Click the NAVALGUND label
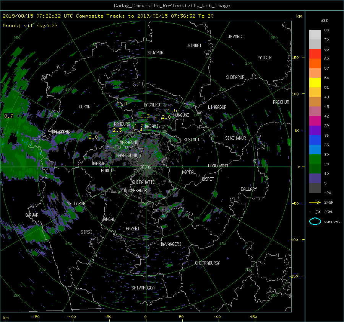Viewport: 344px width, 322px height. 127,155
